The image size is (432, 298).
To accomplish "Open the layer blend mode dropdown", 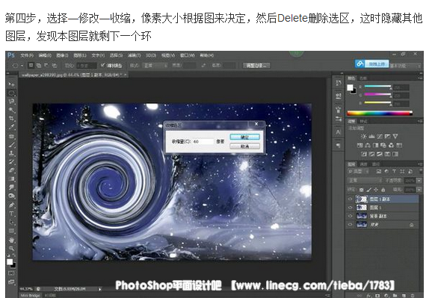I will click(365, 181).
